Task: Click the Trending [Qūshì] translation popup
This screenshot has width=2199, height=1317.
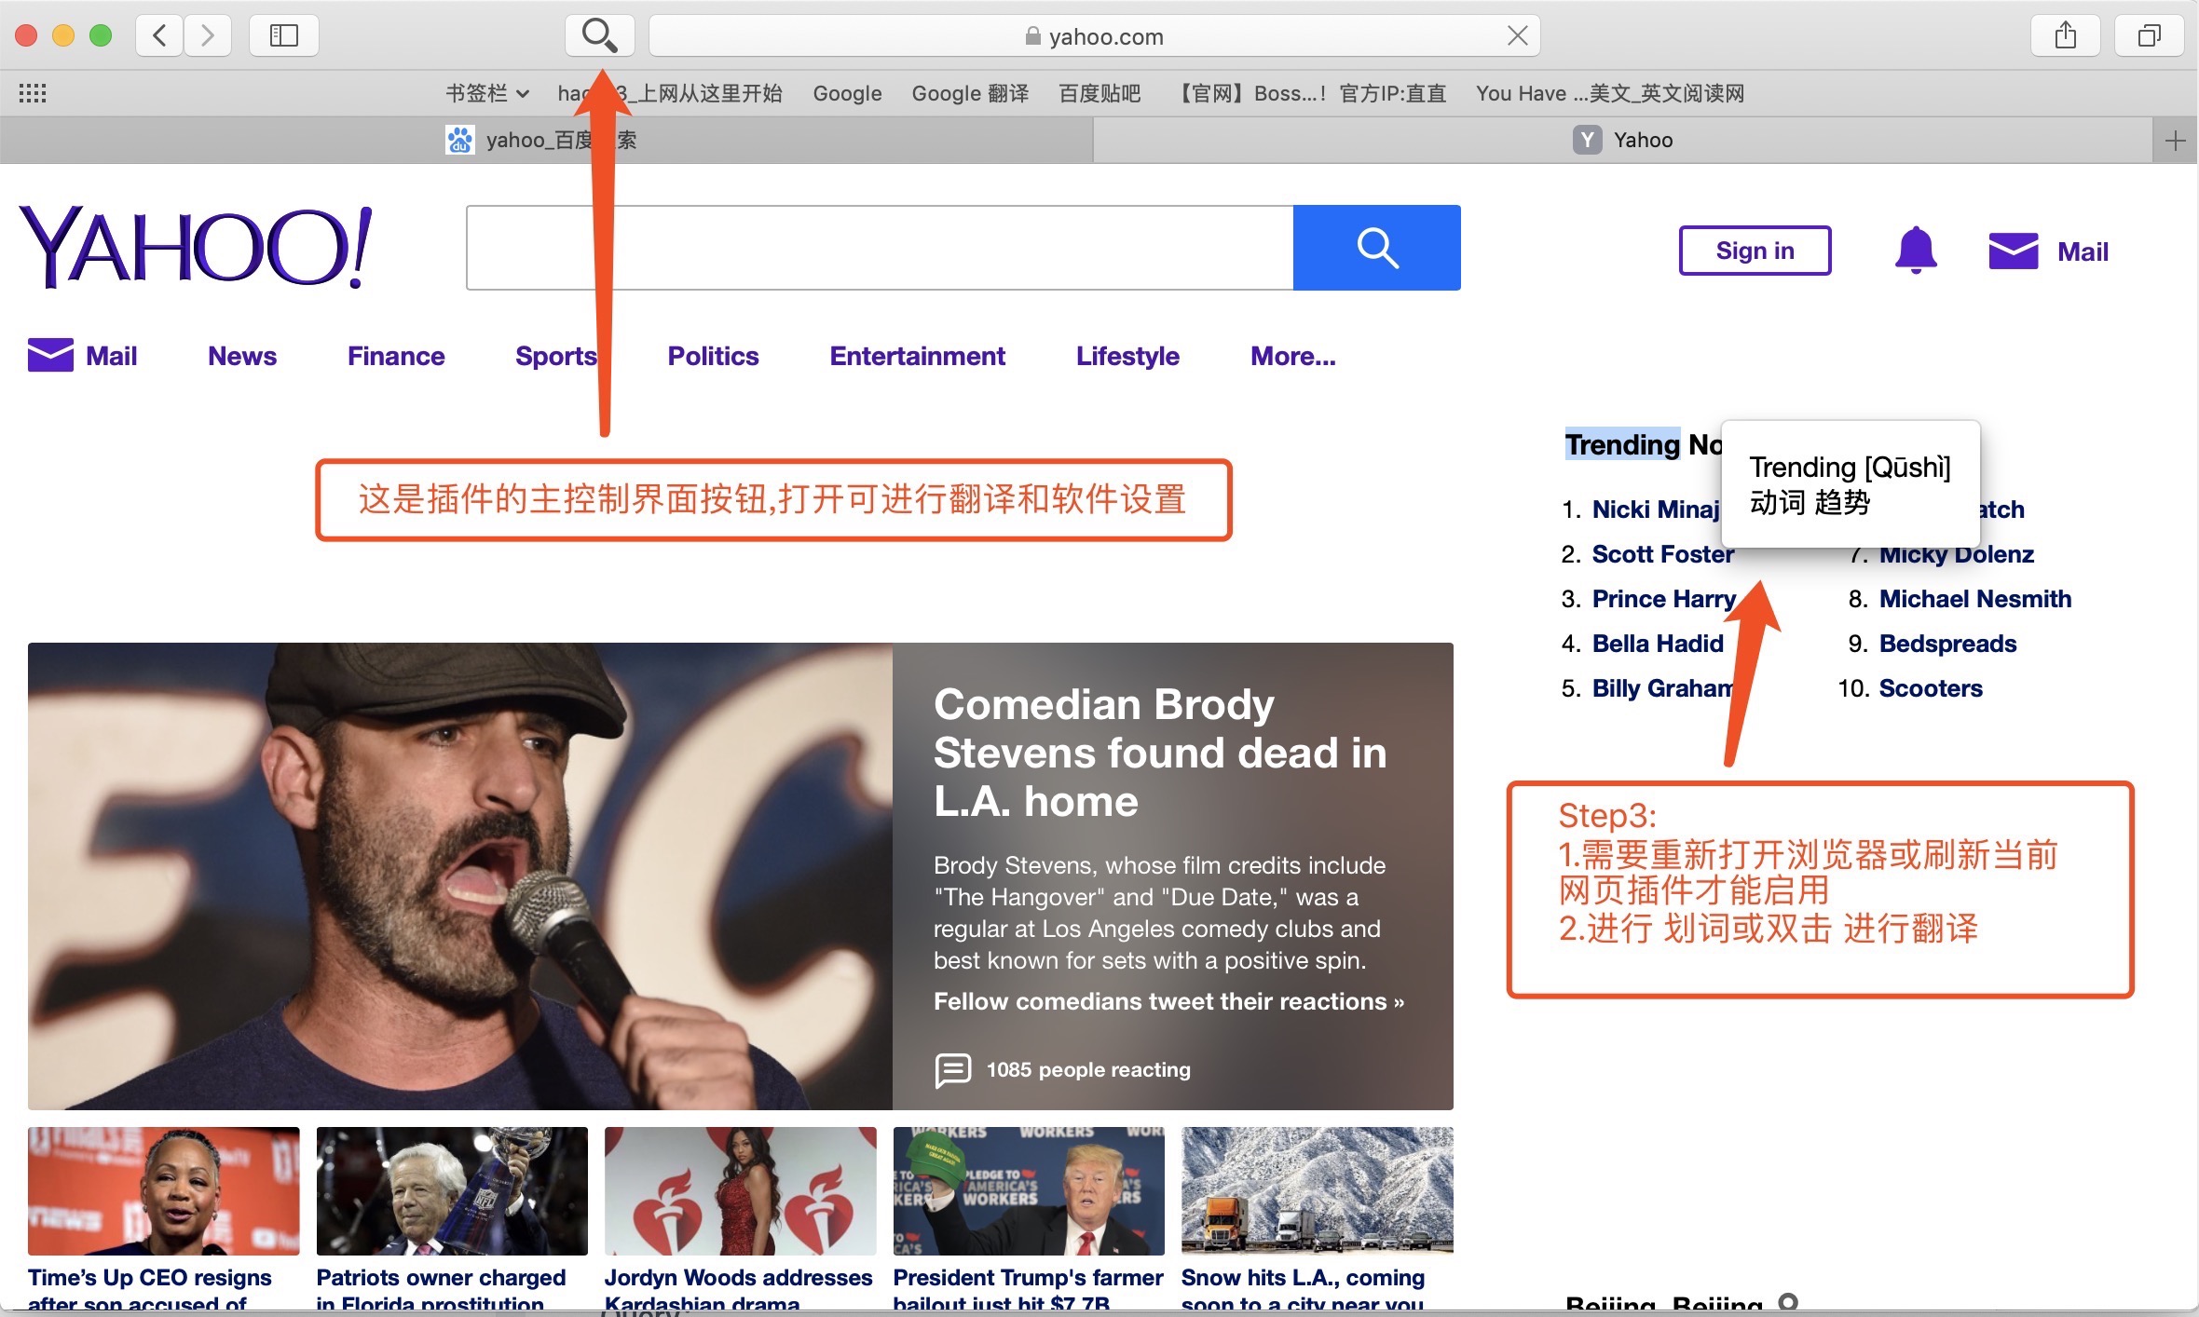Action: pyautogui.click(x=1851, y=484)
